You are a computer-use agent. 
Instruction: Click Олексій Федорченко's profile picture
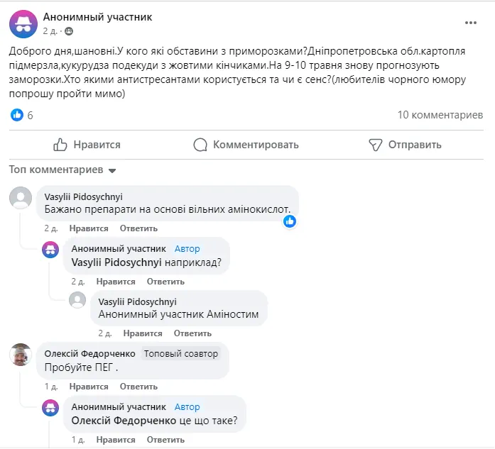pos(21,355)
